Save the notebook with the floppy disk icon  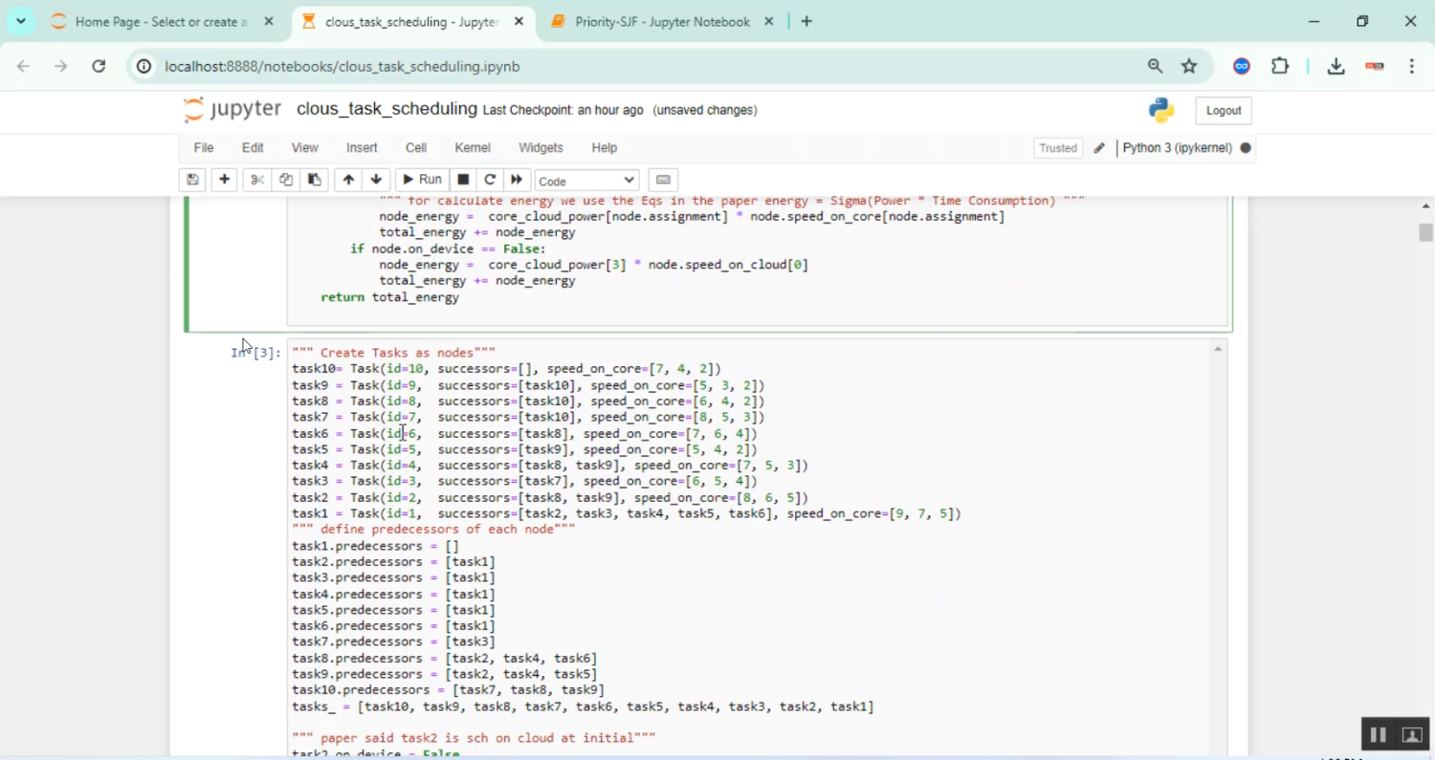point(192,180)
